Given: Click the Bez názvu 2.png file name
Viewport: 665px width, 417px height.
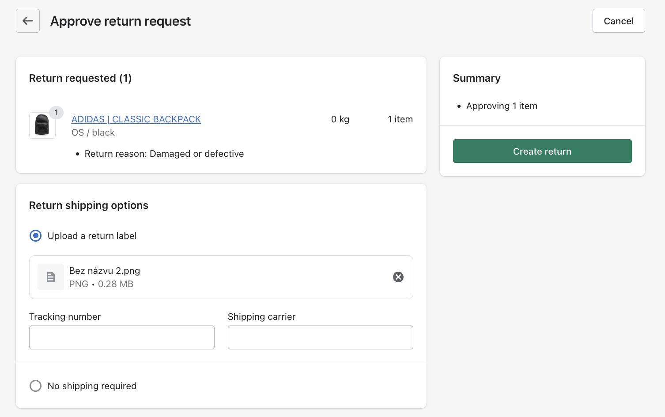Looking at the screenshot, I should point(105,271).
